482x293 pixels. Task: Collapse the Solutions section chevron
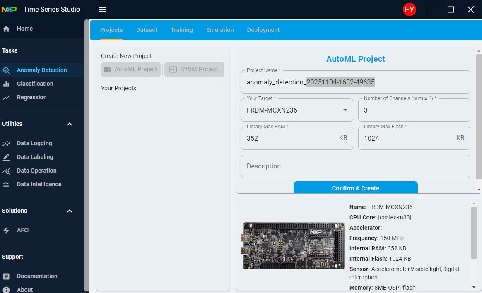click(x=70, y=211)
